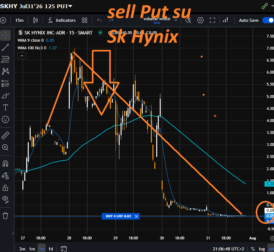Select the crosshair cursor tool

pos(5,35)
